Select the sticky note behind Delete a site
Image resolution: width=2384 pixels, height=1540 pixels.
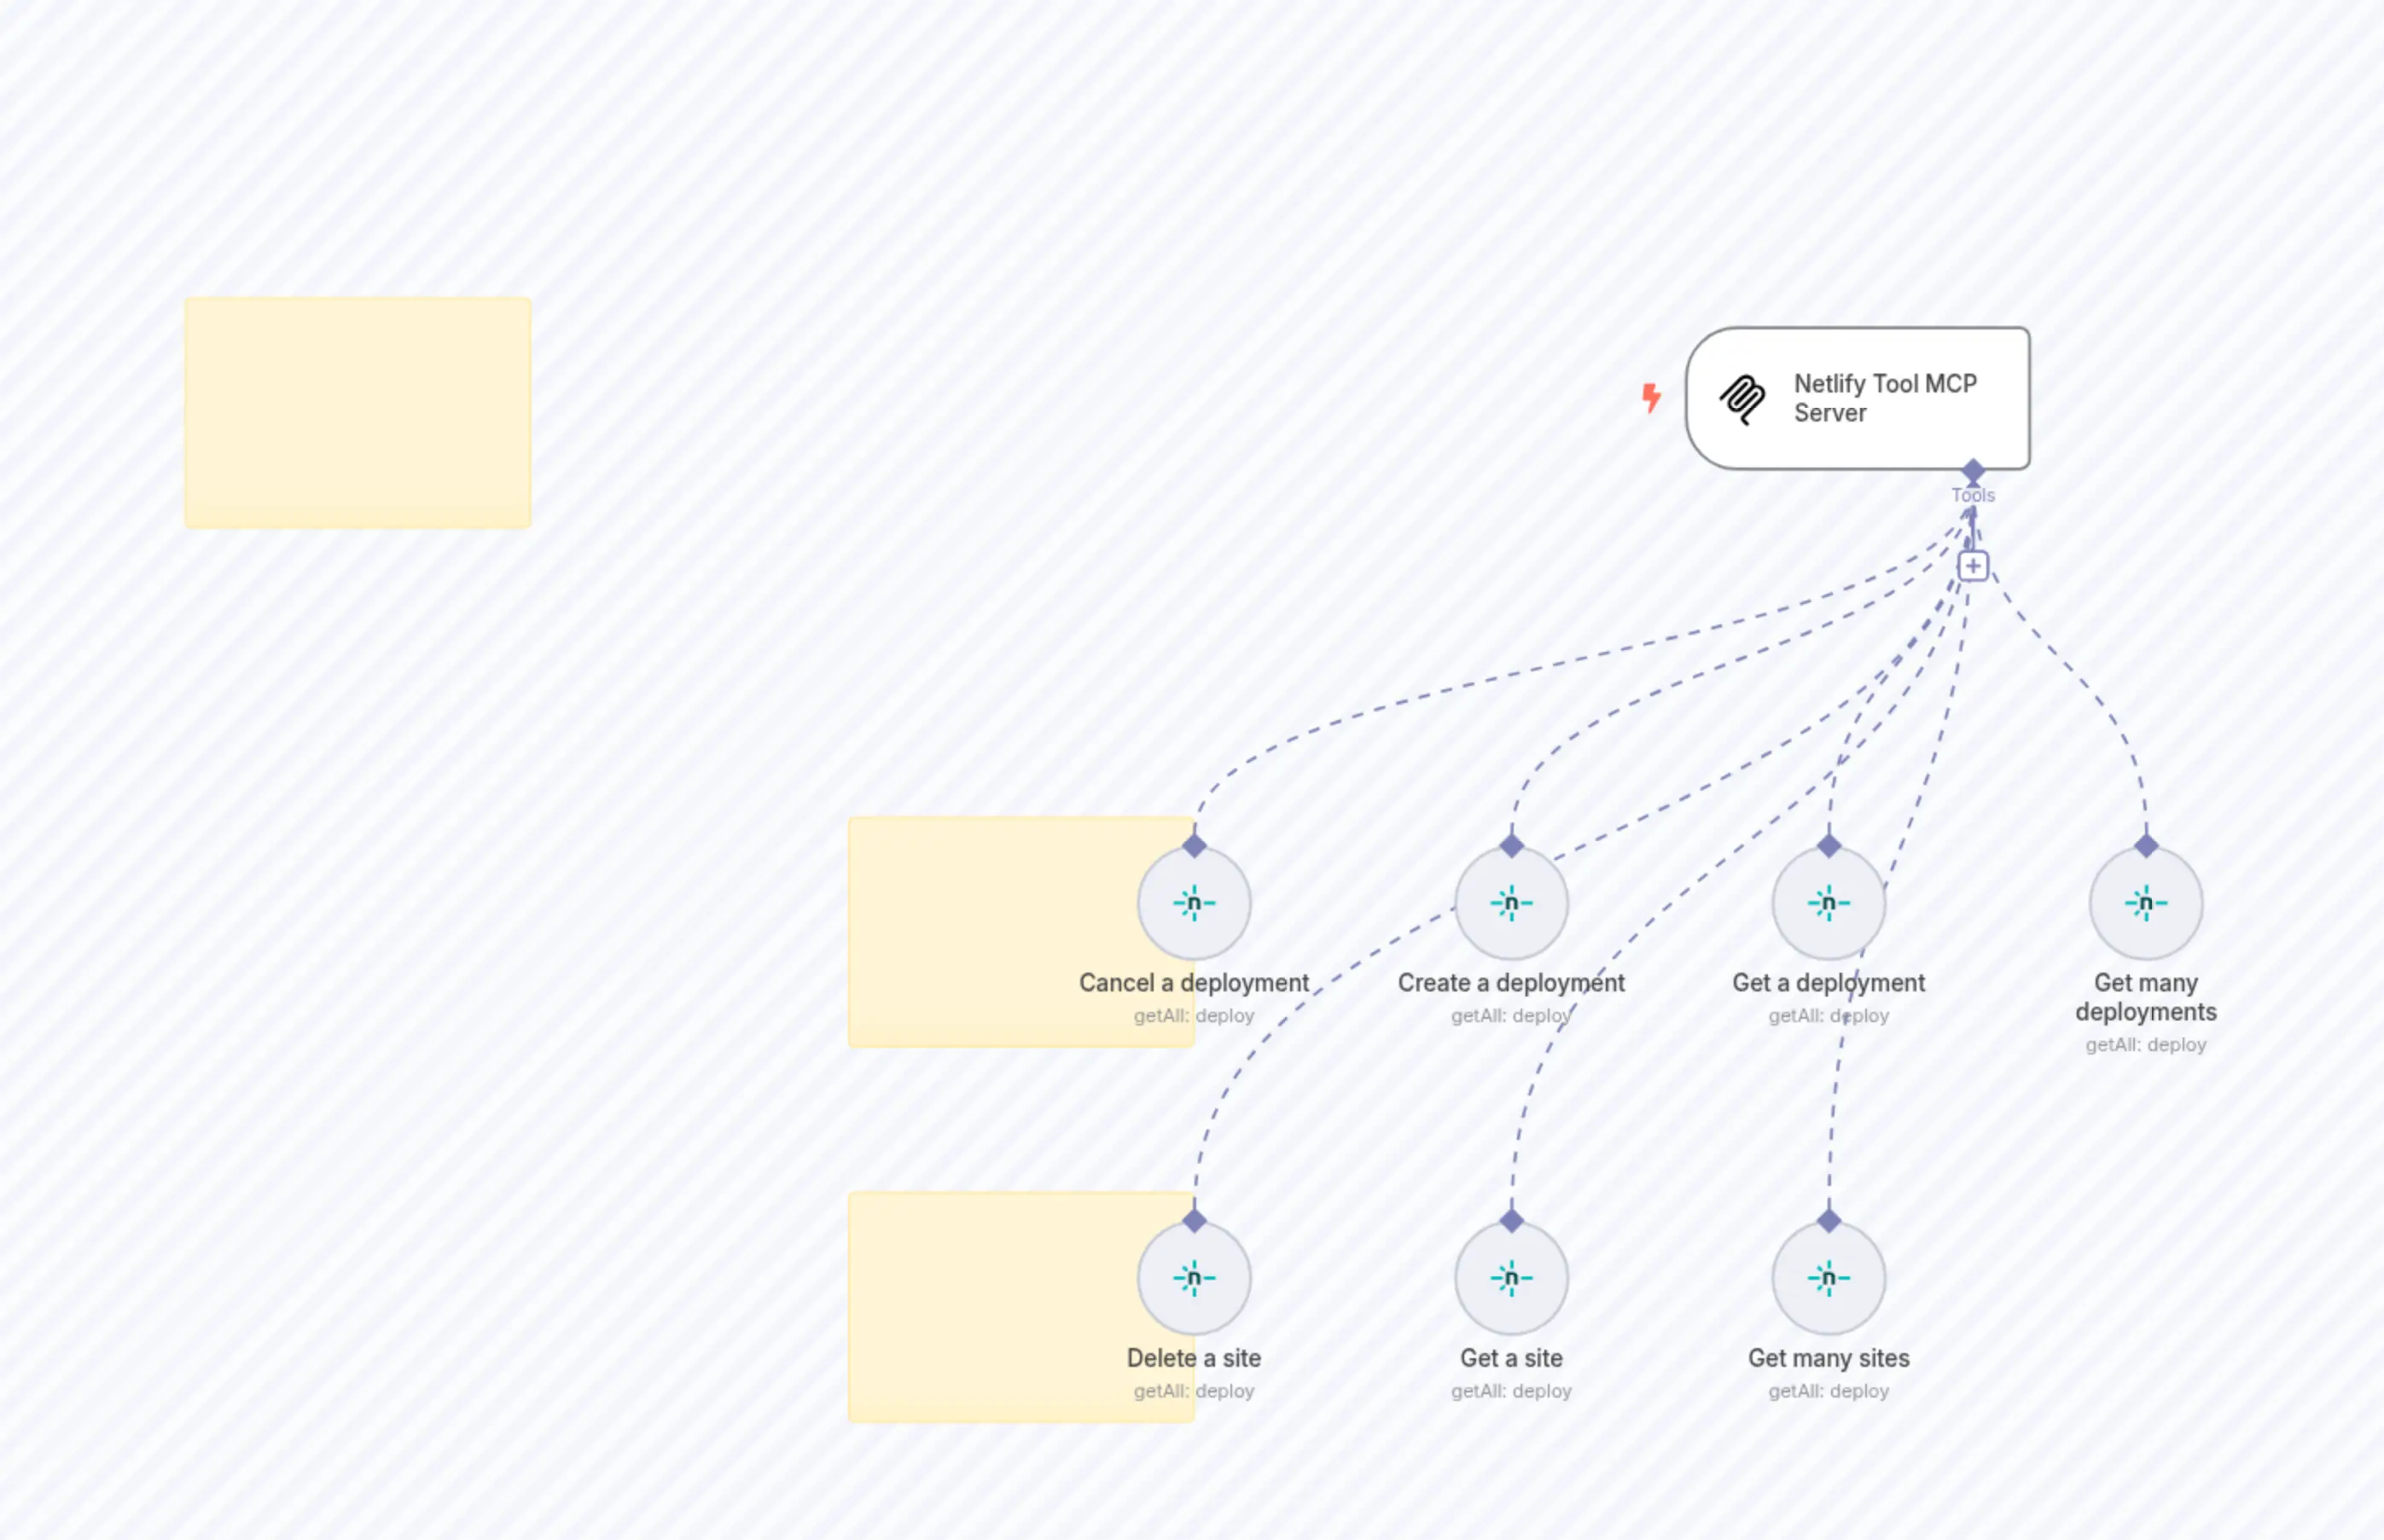[x=1000, y=1305]
